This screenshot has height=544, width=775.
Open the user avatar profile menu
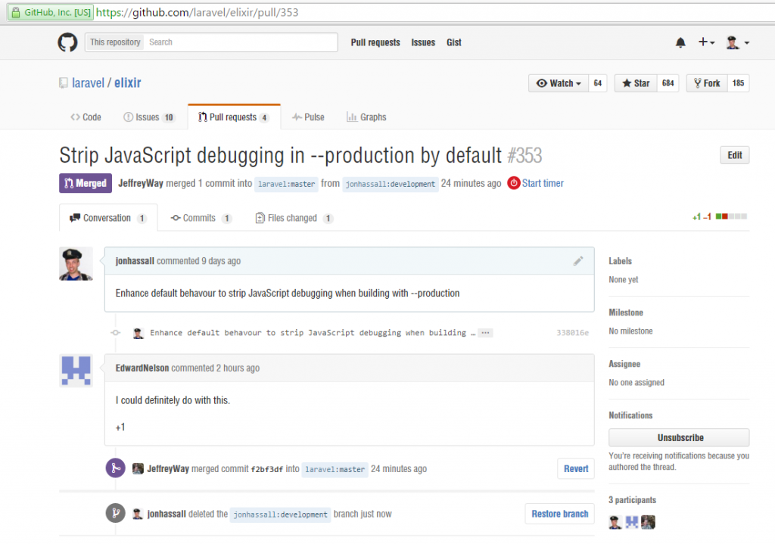[x=737, y=43]
